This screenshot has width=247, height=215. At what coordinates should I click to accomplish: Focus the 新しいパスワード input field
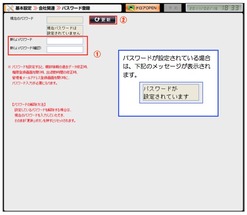pyautogui.click(x=65, y=41)
